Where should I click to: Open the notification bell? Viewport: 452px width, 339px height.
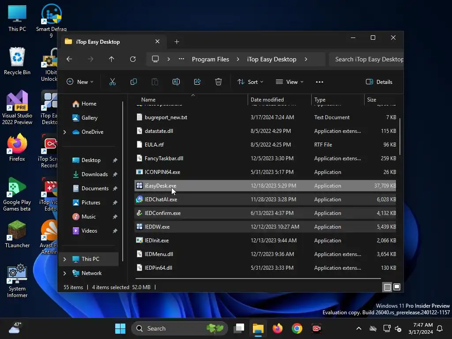coord(440,328)
